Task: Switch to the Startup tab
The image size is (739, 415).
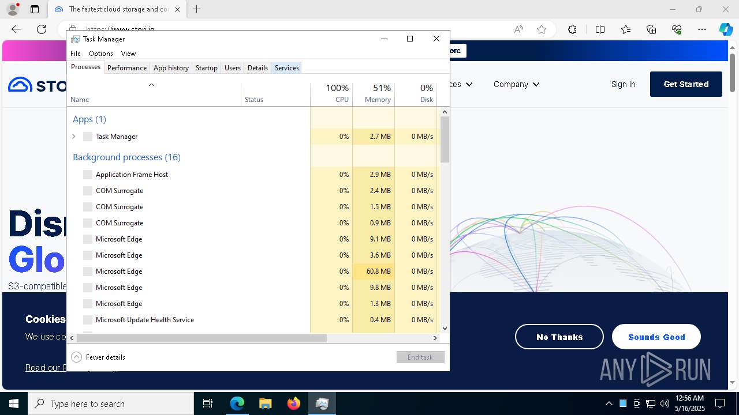Action: click(x=206, y=68)
